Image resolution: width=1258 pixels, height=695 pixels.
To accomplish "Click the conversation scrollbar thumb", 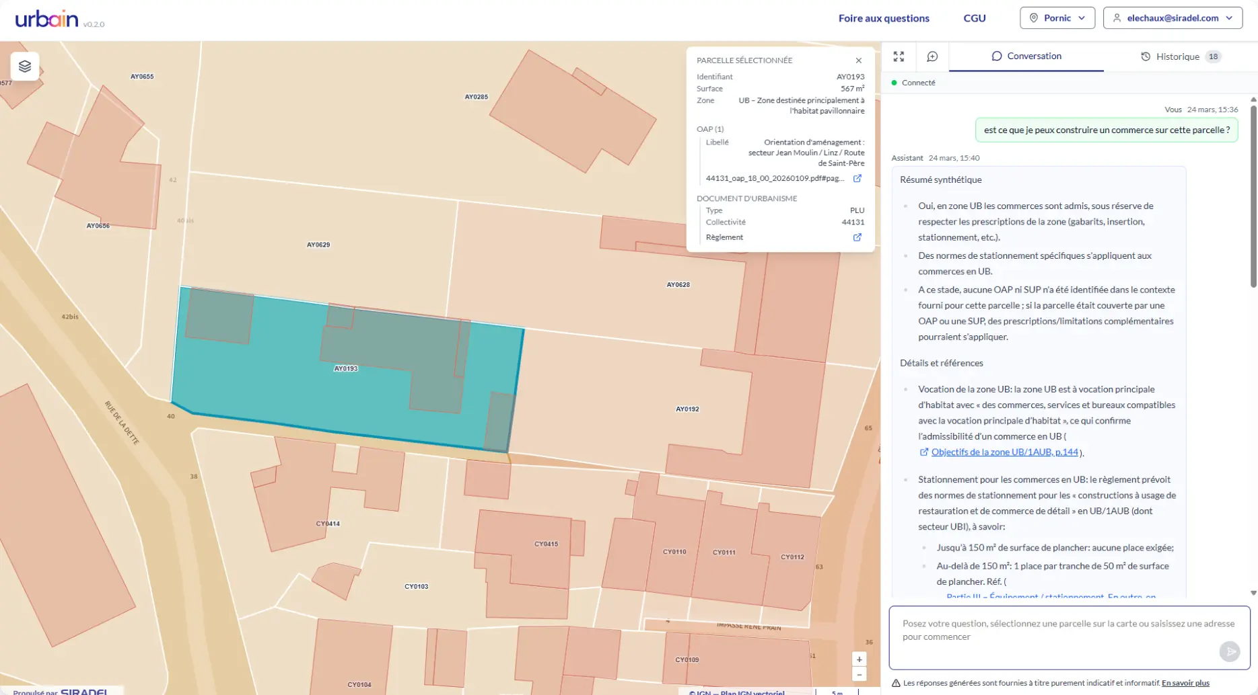I will [1253, 195].
